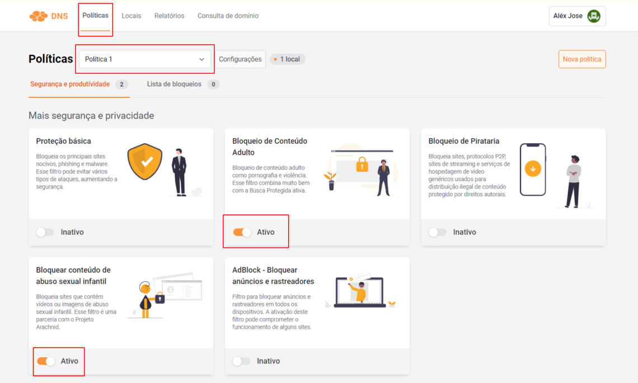
Task: Click the Proteção básica card title
Action: point(63,141)
